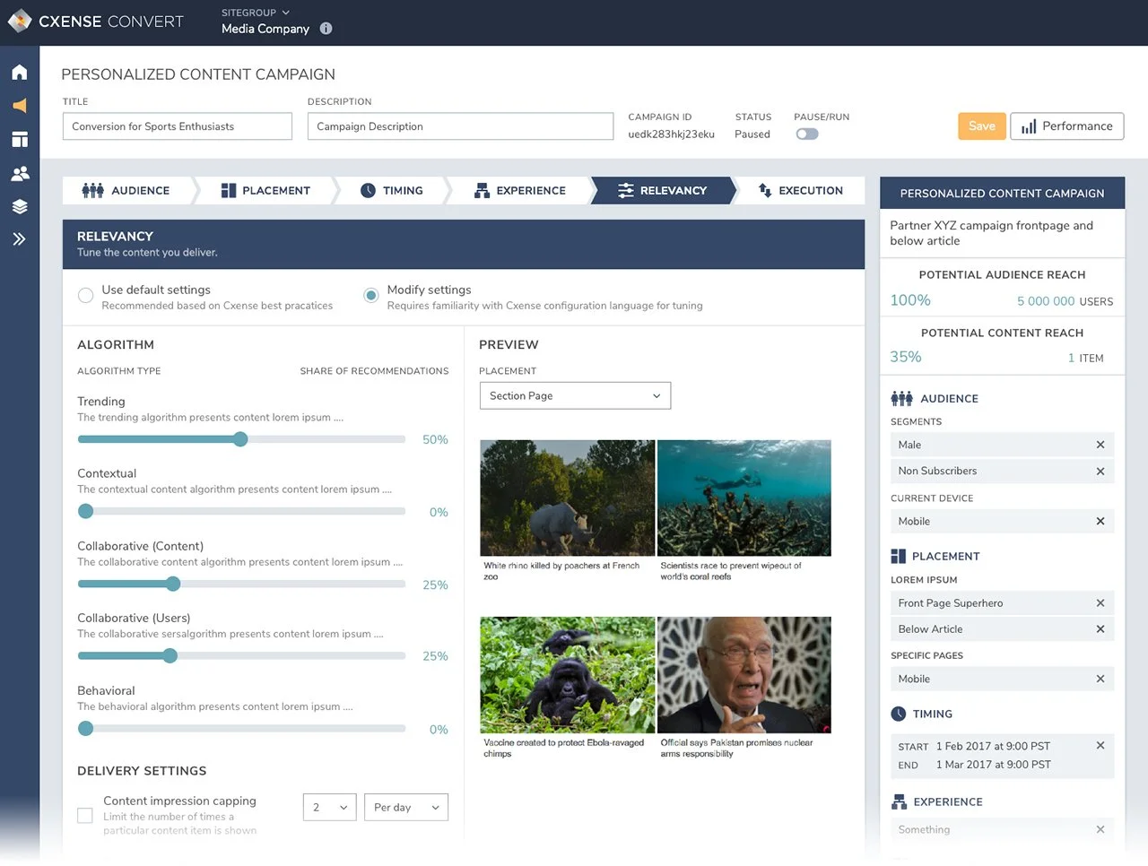This screenshot has height=866, width=1148.
Task: Open the Campaigns megaphone icon in the sidebar
Action: point(20,105)
